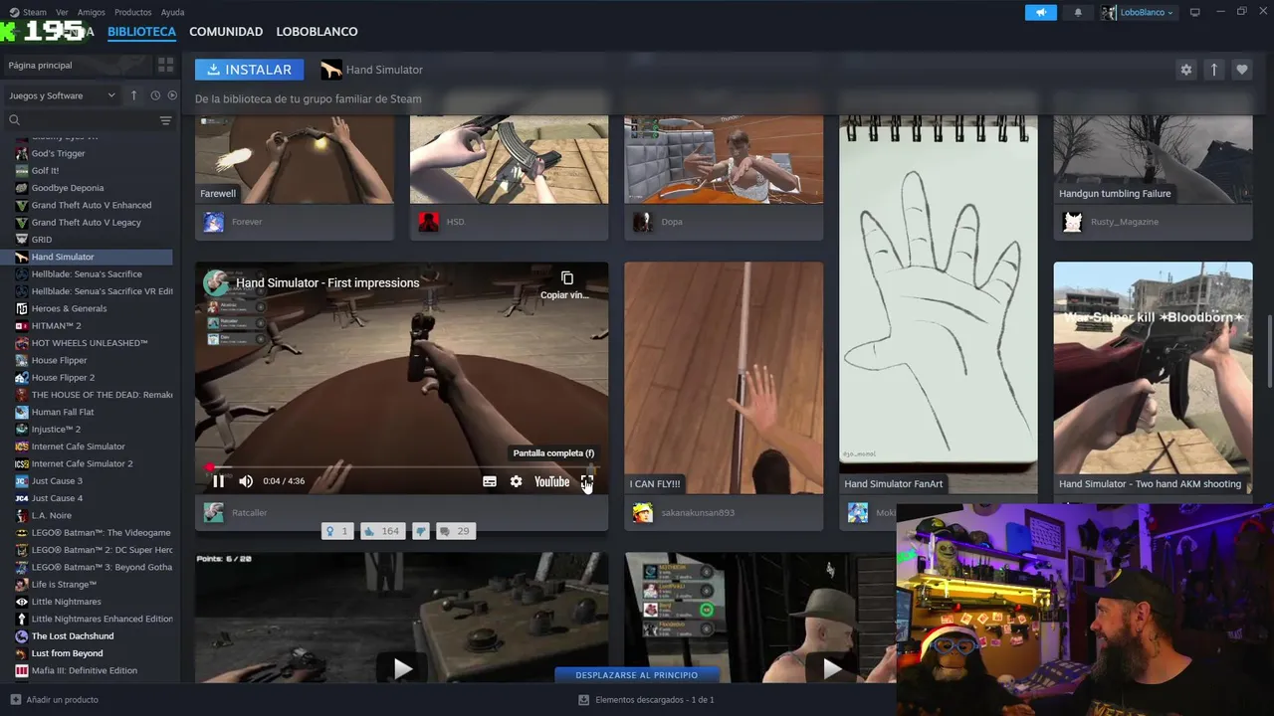Dislike Ratcaller's video with the thumbs down
Screen dimensions: 1274x716
click(420, 531)
